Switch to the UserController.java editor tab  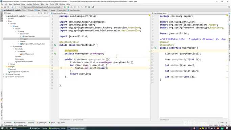pyautogui.click(x=60, y=13)
